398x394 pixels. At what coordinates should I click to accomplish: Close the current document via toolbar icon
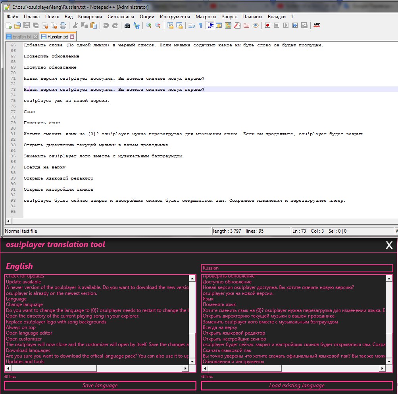(45, 25)
